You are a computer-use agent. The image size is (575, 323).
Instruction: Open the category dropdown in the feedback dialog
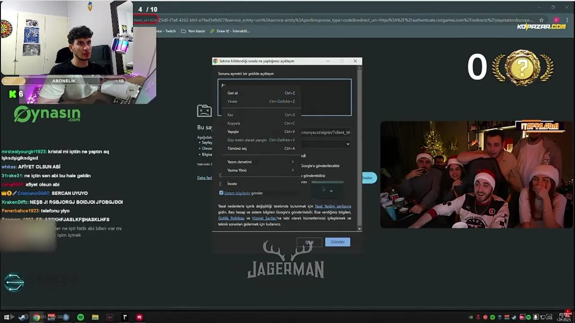point(326,144)
